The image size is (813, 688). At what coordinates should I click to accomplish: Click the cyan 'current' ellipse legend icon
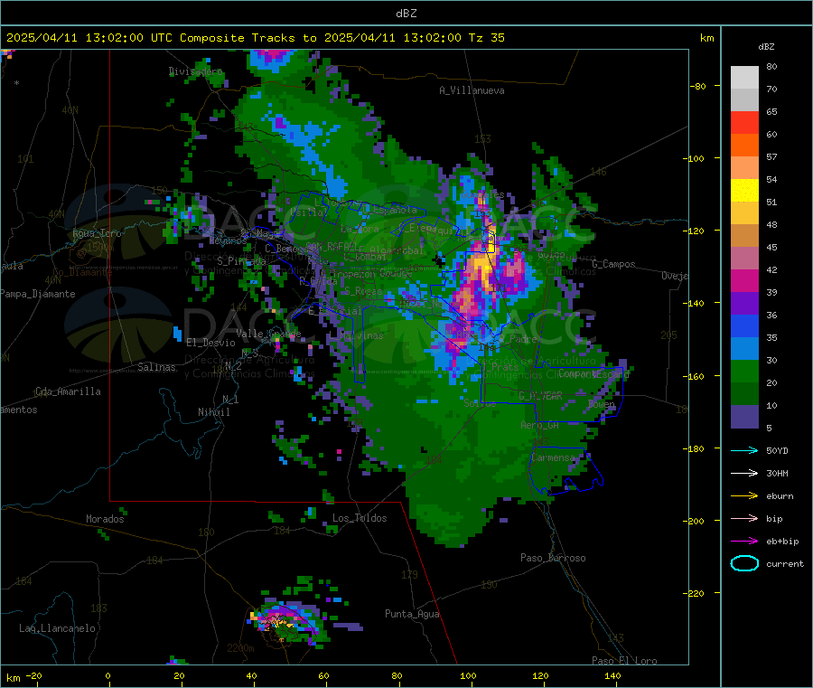744,563
